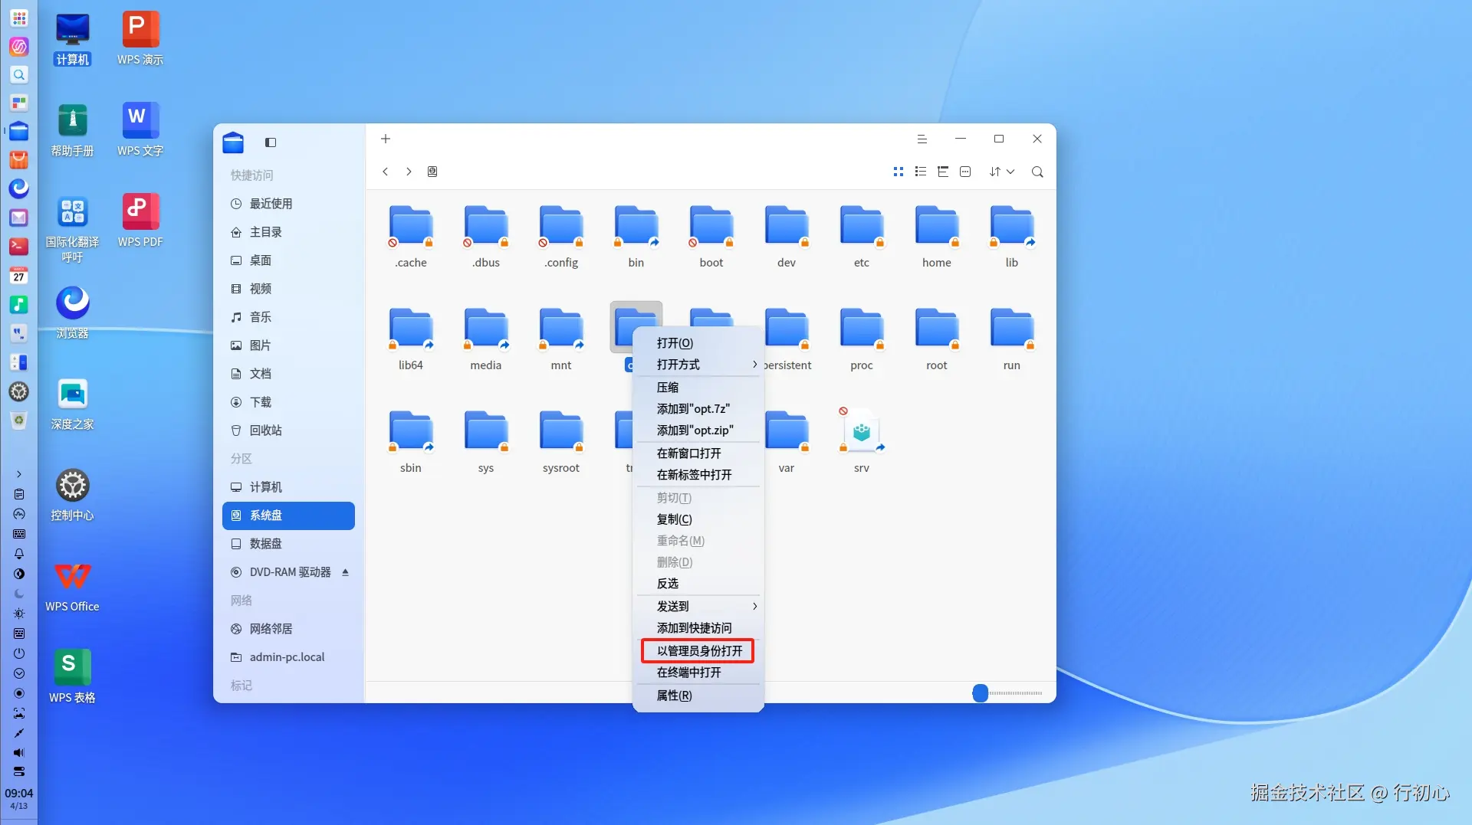The width and height of the screenshot is (1472, 825).
Task: Select the boot folder
Action: (x=711, y=228)
